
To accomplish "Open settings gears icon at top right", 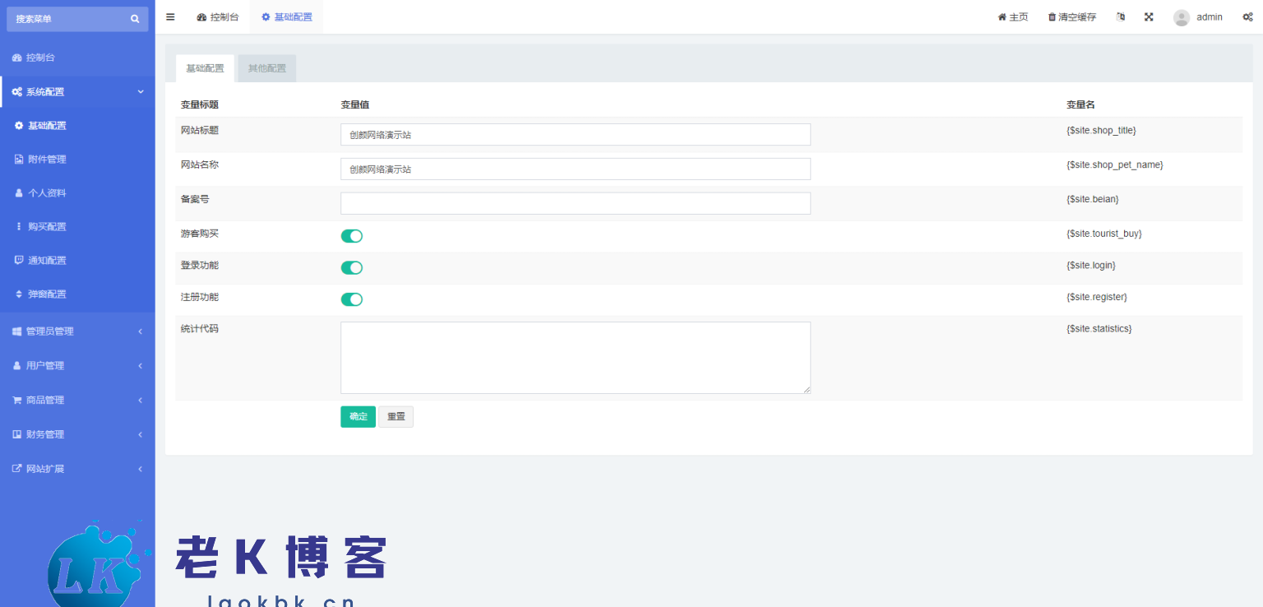I will tap(1247, 17).
